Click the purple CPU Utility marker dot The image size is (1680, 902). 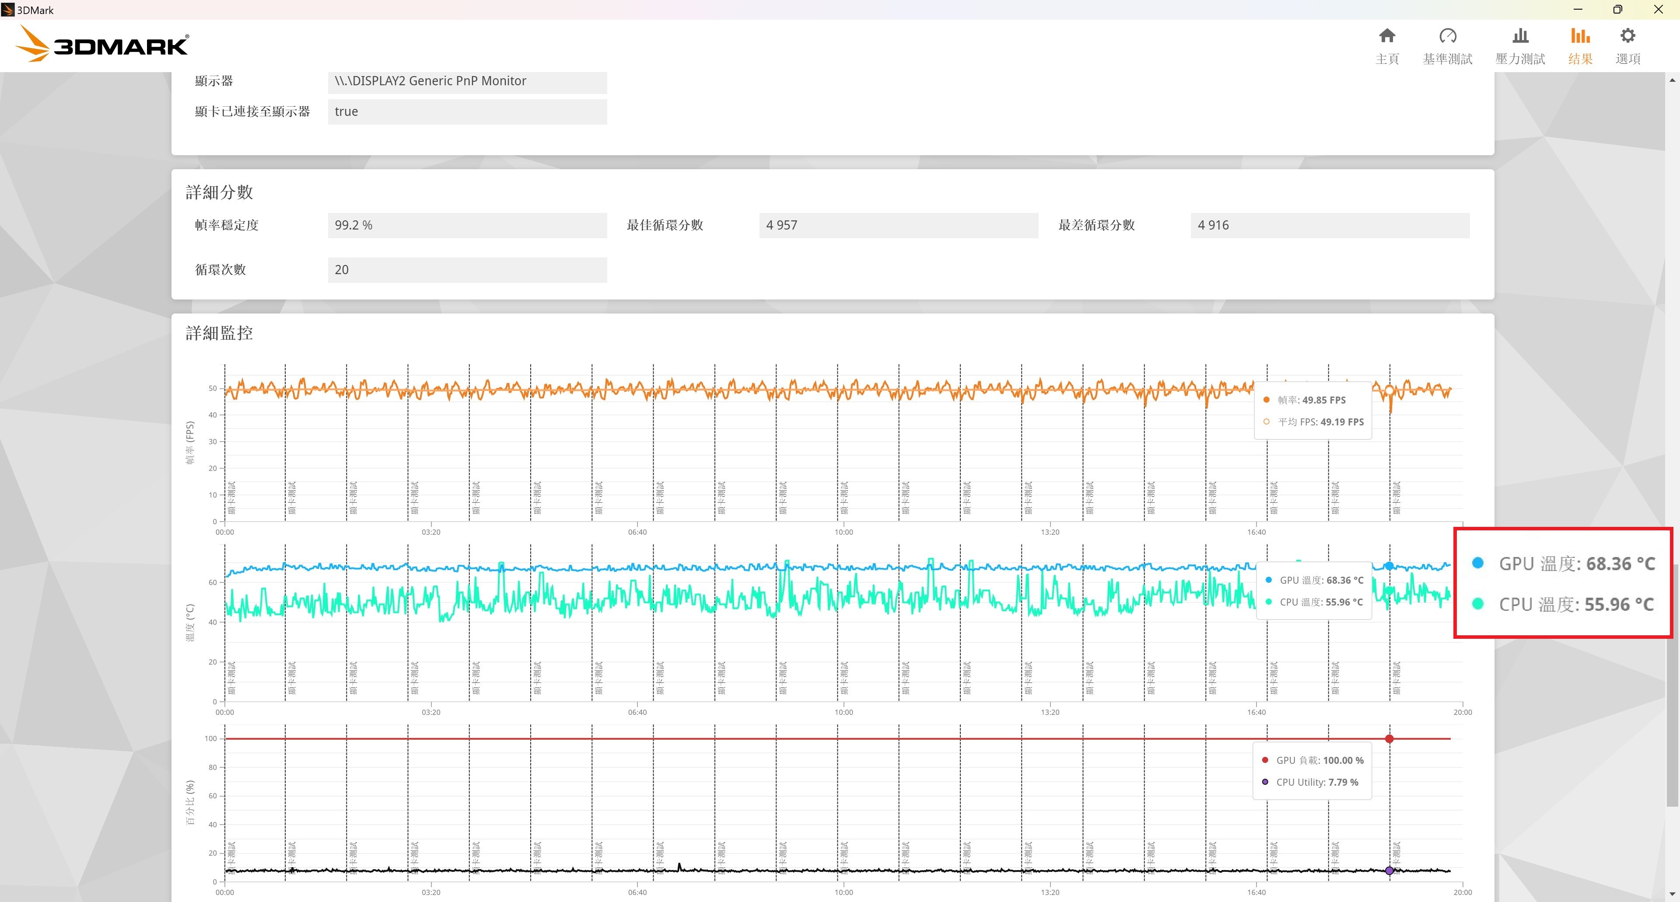(1389, 871)
